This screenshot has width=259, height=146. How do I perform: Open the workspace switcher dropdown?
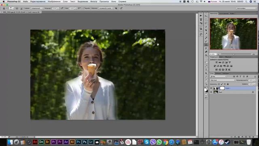point(246,8)
